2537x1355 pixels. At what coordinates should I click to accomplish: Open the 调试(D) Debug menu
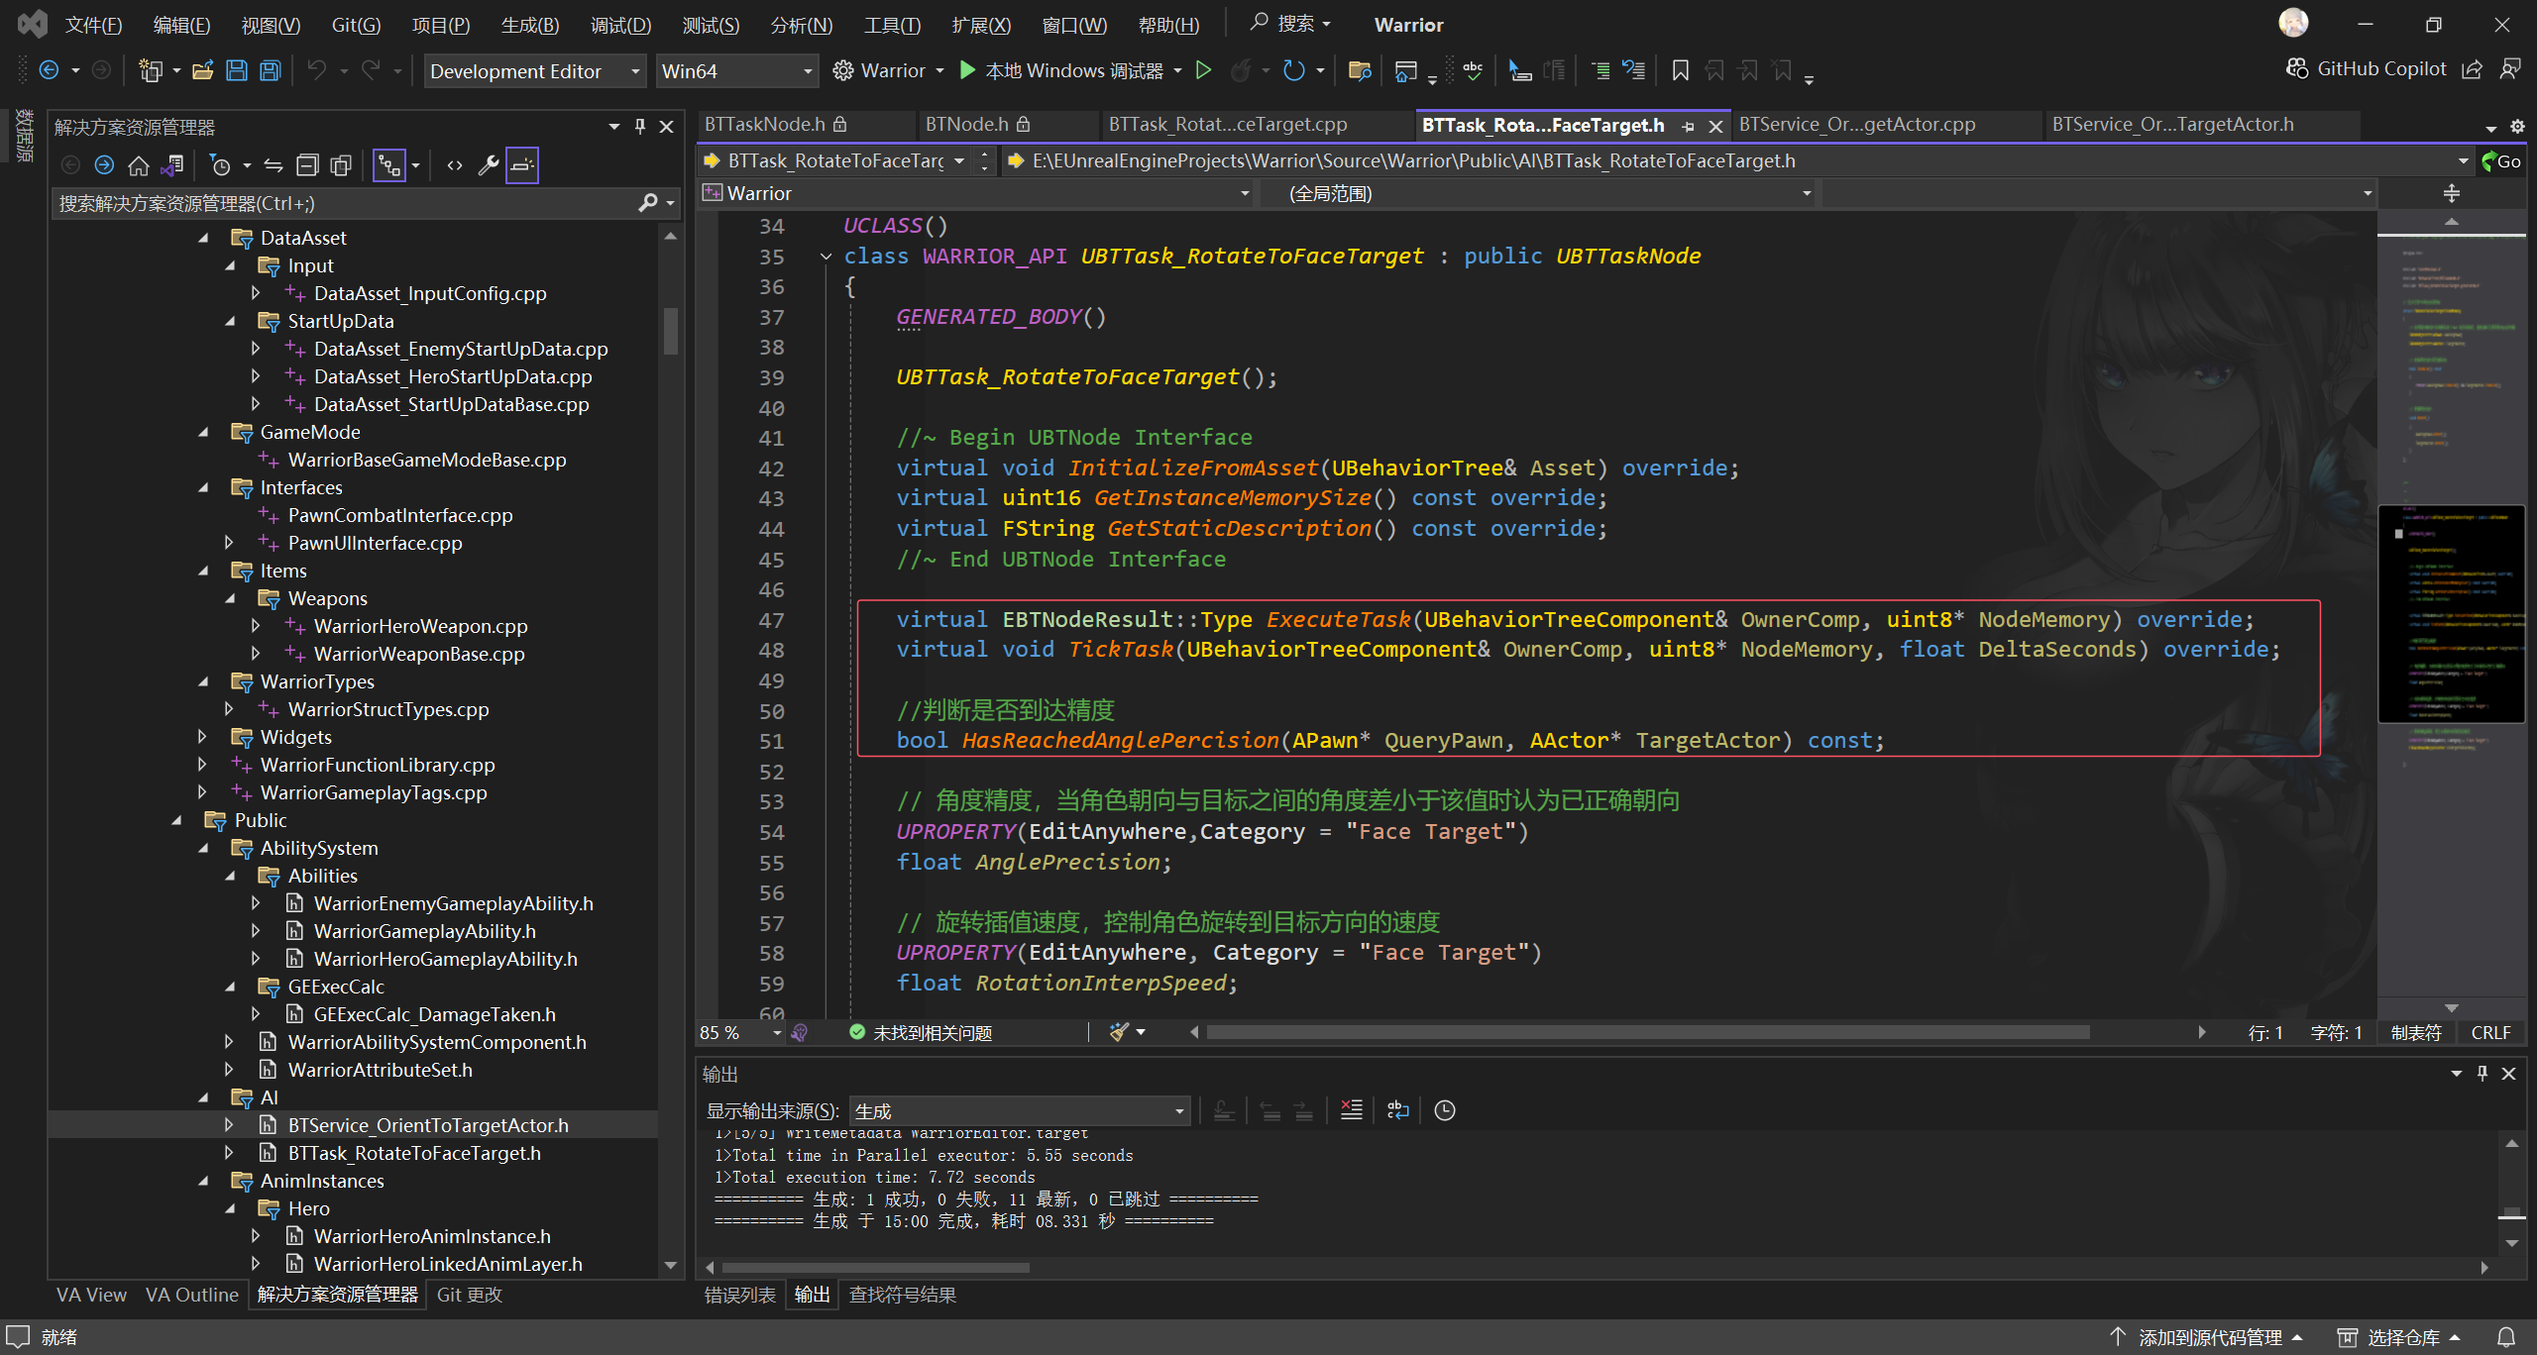click(x=620, y=25)
